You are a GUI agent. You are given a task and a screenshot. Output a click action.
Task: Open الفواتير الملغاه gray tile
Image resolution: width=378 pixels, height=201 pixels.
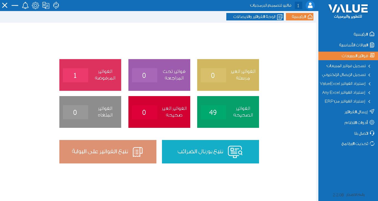click(x=90, y=112)
